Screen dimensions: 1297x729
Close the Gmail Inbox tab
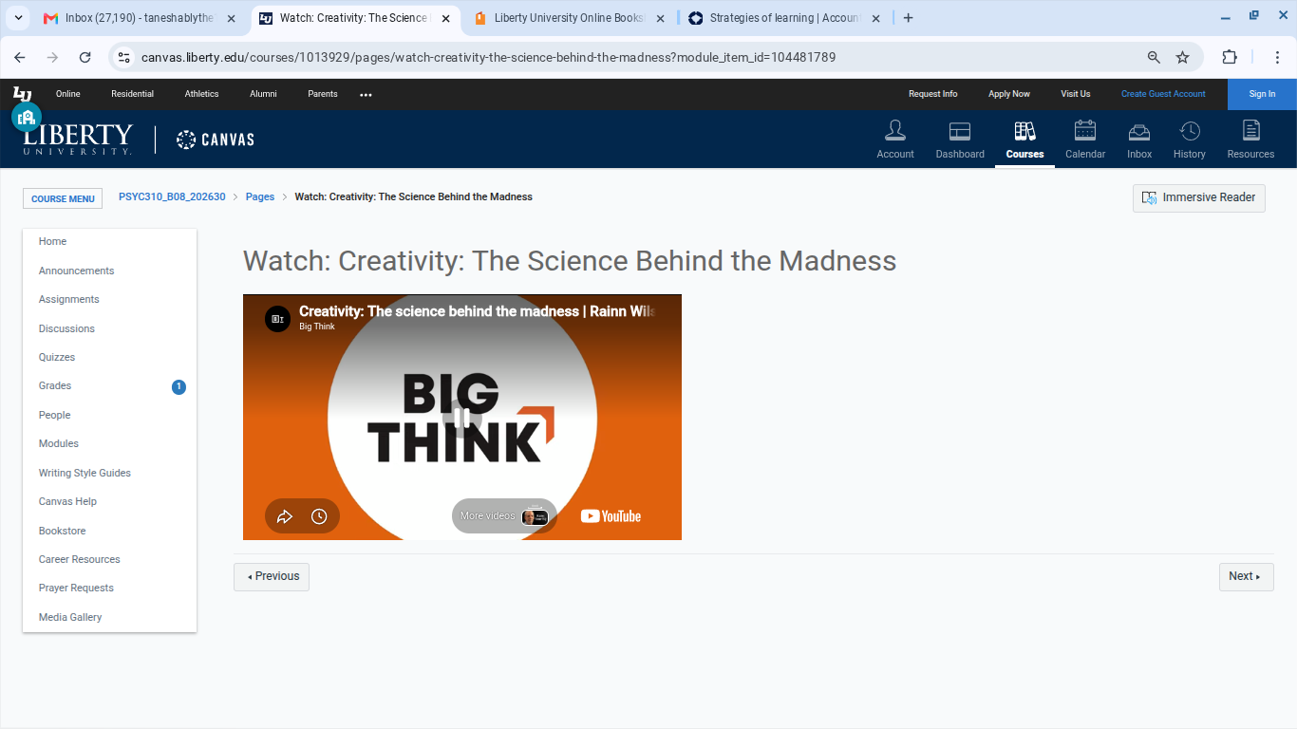231,18
